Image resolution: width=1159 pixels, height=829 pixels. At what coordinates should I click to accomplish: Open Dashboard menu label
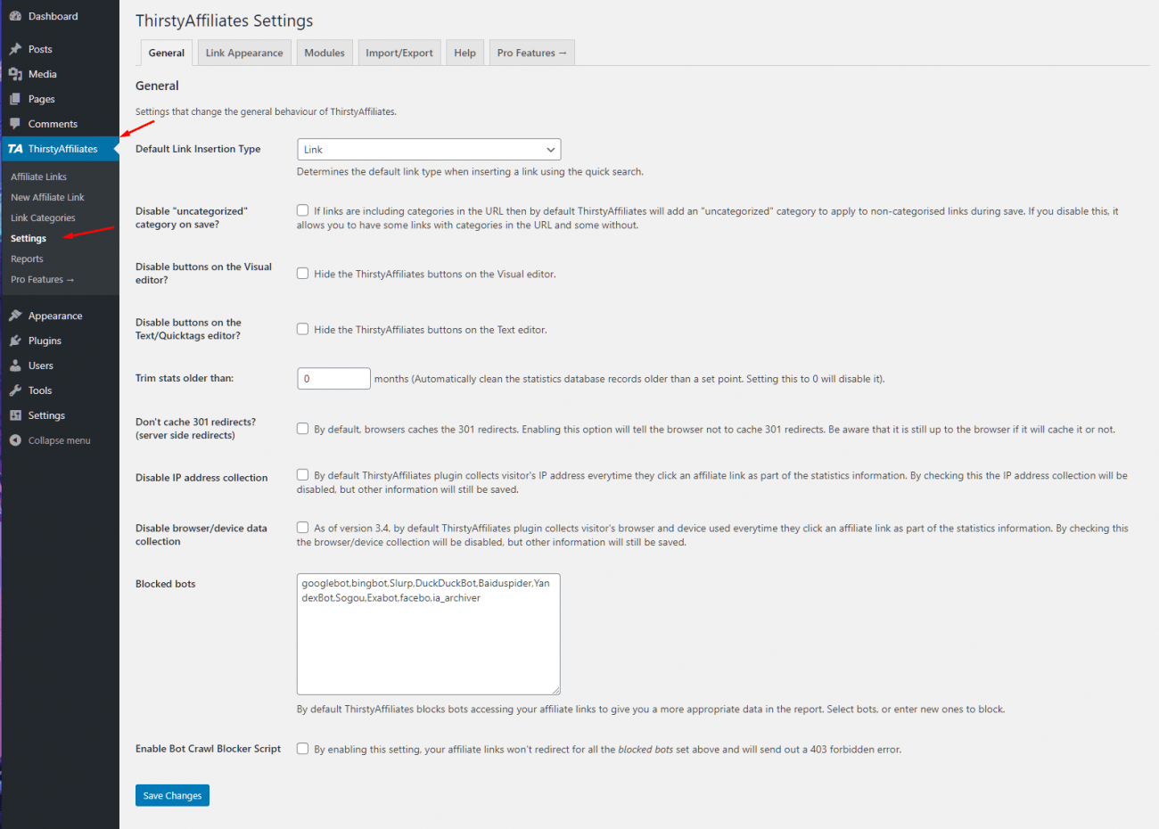pyautogui.click(x=53, y=16)
